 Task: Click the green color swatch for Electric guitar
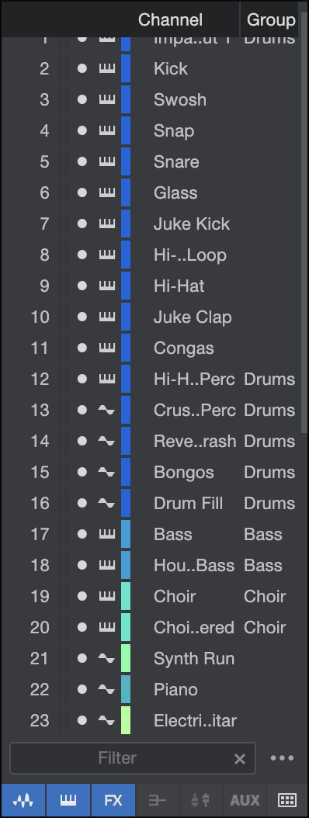click(126, 720)
